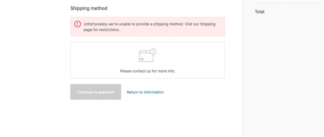Click the word 'information' in the blue link
Screen dimensions: 324x137
click(154, 92)
